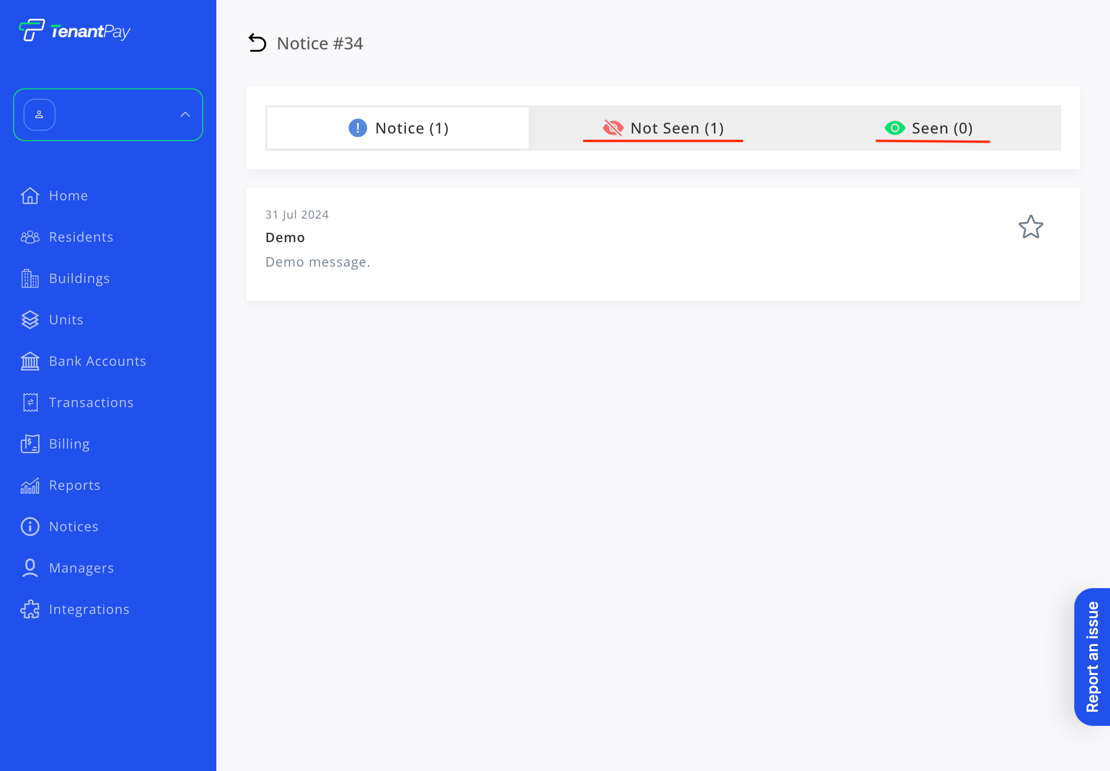Image resolution: width=1110 pixels, height=771 pixels.
Task: Switch to the Seen (0) tab
Action: tap(929, 128)
